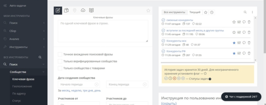This screenshot has width=266, height=105.
Task: Click the "Начало периода" date input
Action: tap(79, 84)
